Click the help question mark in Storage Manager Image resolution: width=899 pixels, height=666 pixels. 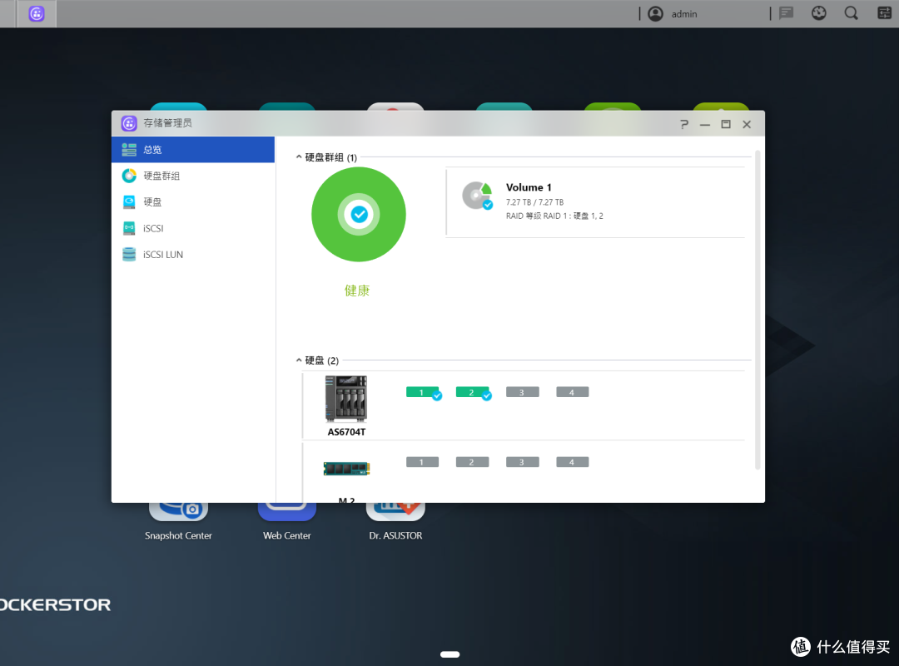tap(684, 124)
